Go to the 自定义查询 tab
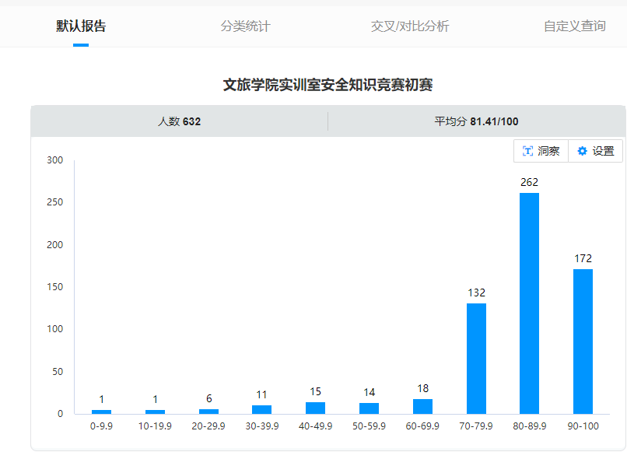The height and width of the screenshot is (452, 627). (x=574, y=26)
